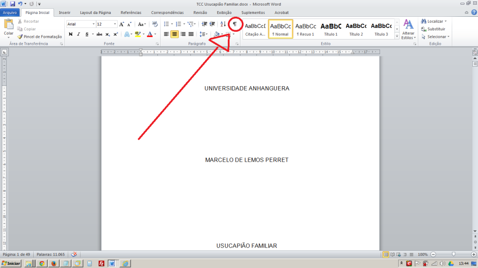
Task: Expand the font color dropdown arrow
Action: click(155, 34)
